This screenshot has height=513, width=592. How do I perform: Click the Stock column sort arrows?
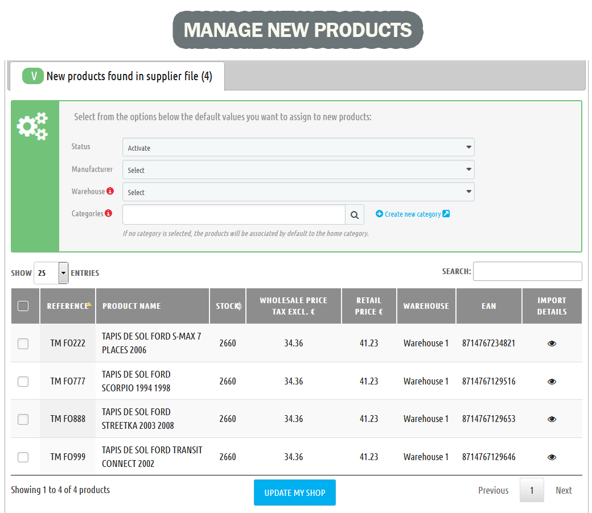pyautogui.click(x=239, y=307)
